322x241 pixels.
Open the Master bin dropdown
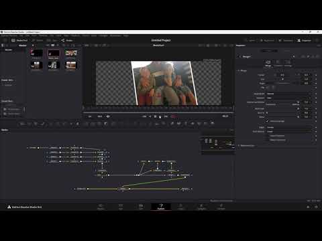coord(33,46)
